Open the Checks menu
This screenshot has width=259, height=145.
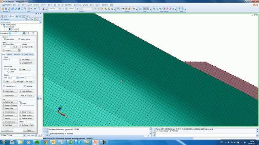pos(85,5)
